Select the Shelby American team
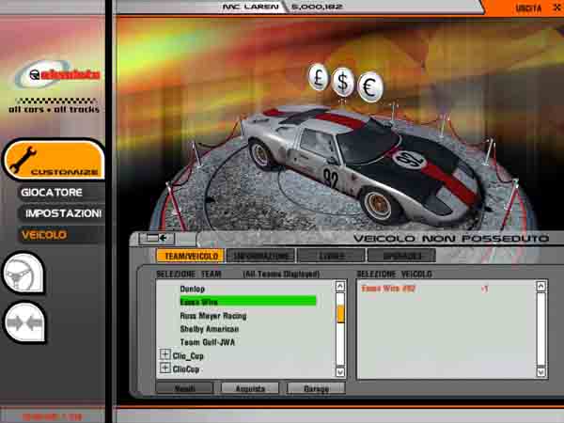Image resolution: width=564 pixels, height=423 pixels. pyautogui.click(x=210, y=329)
